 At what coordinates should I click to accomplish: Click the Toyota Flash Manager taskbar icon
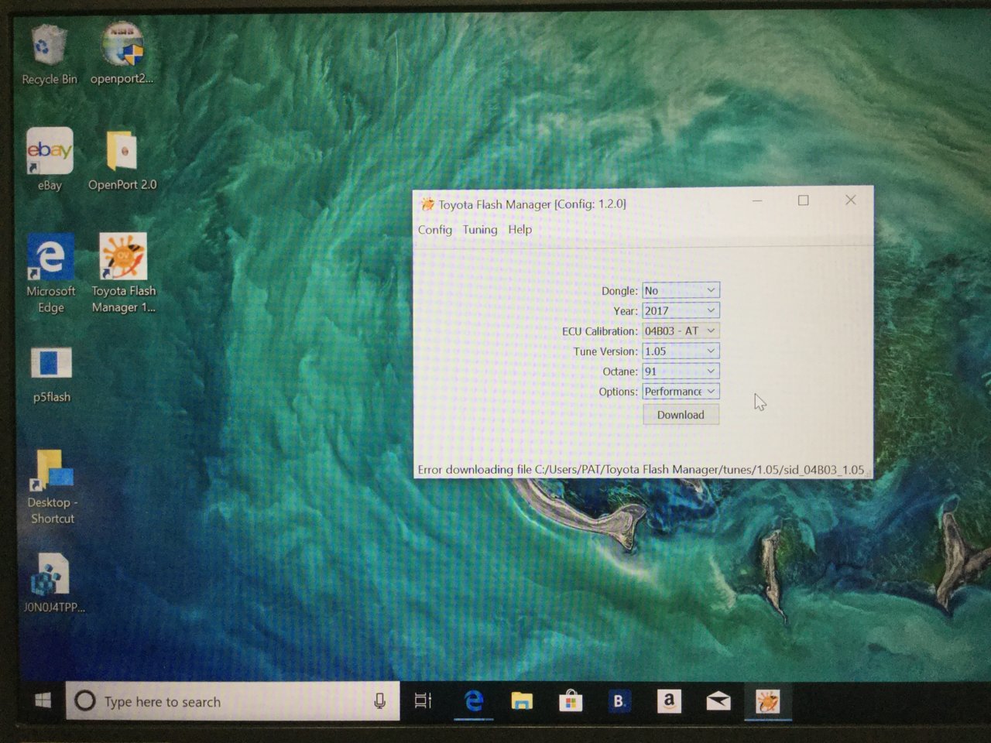(x=767, y=701)
